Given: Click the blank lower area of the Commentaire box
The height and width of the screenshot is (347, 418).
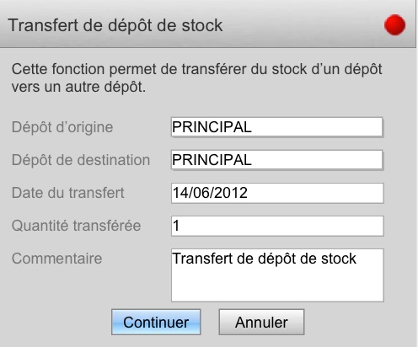Looking at the screenshot, I should 277,285.
